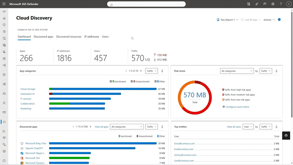Image resolution: width=293 pixels, height=165 pixels.
Task: Click the settings gear in top bar
Action: pos(273,4)
